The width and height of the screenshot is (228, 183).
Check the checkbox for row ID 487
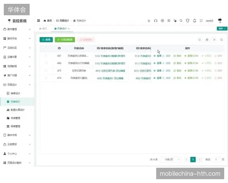(x=46, y=56)
